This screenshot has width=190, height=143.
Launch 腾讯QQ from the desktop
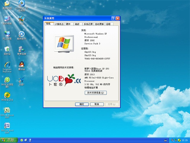coord(21,65)
